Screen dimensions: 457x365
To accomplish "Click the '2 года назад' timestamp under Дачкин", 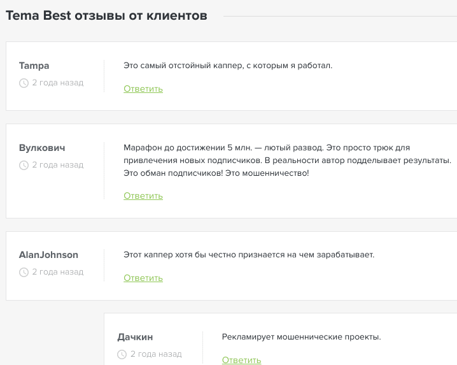I will point(156,354).
